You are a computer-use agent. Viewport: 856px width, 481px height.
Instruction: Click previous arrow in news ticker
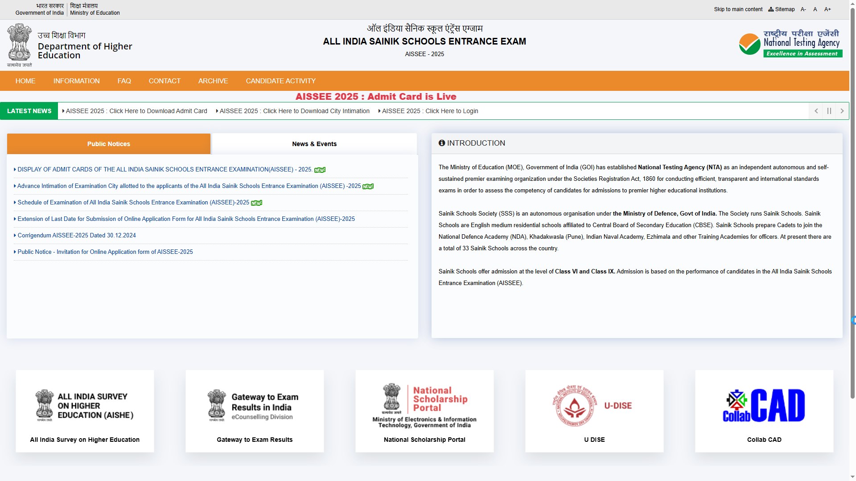click(816, 111)
